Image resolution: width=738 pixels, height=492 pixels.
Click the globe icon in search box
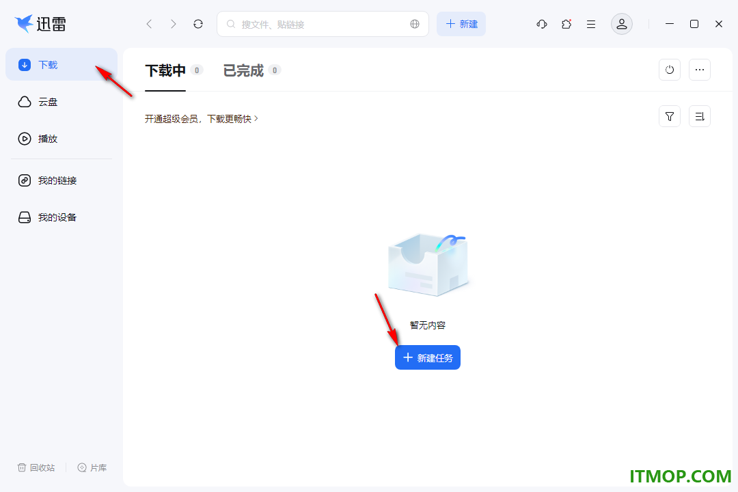click(x=415, y=24)
